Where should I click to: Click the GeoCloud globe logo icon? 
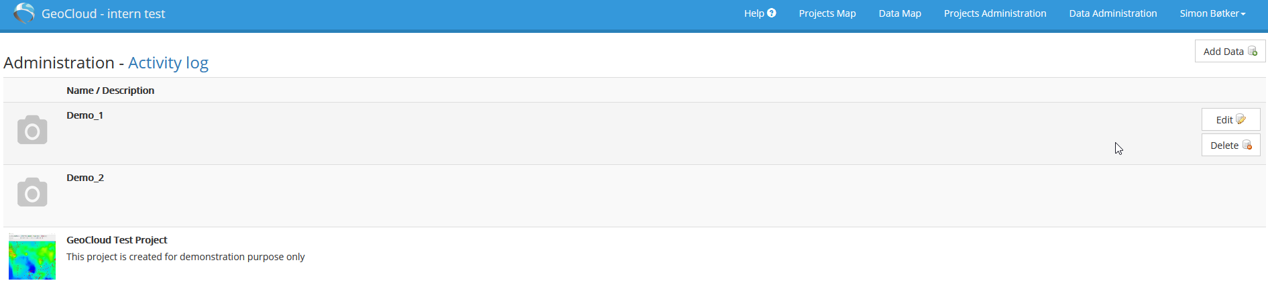point(24,13)
